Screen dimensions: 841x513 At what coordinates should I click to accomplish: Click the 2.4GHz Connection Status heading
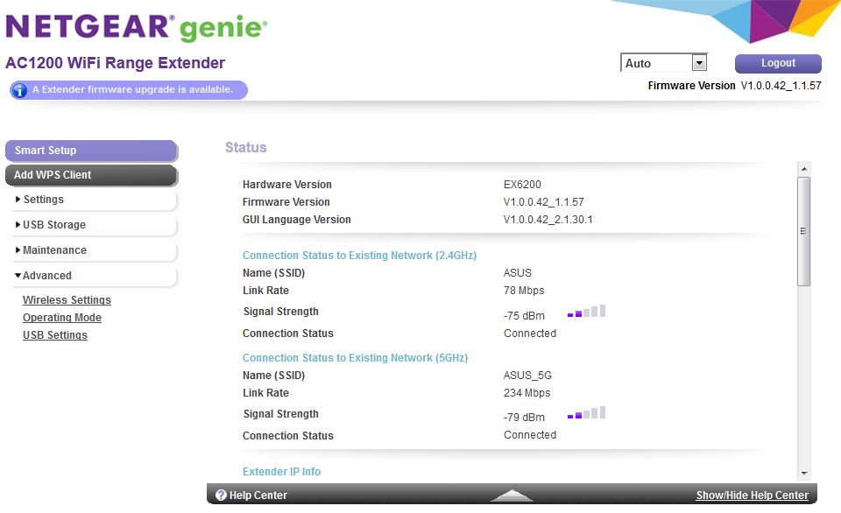tap(359, 256)
